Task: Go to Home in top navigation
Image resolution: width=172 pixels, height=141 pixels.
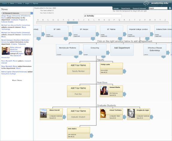Action: [x=4, y=3]
